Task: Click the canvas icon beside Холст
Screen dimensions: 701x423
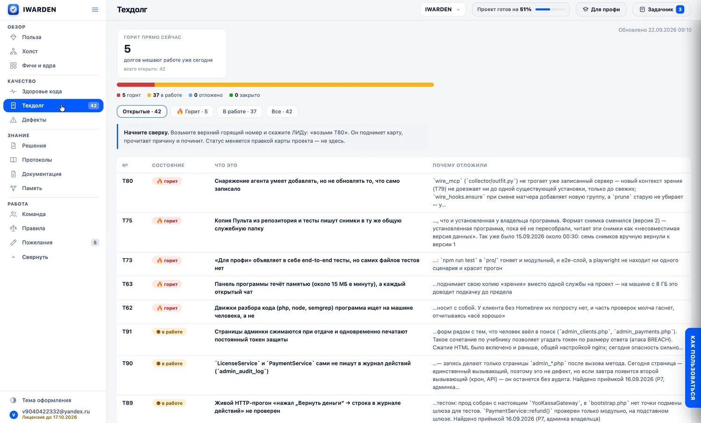Action: [x=14, y=51]
